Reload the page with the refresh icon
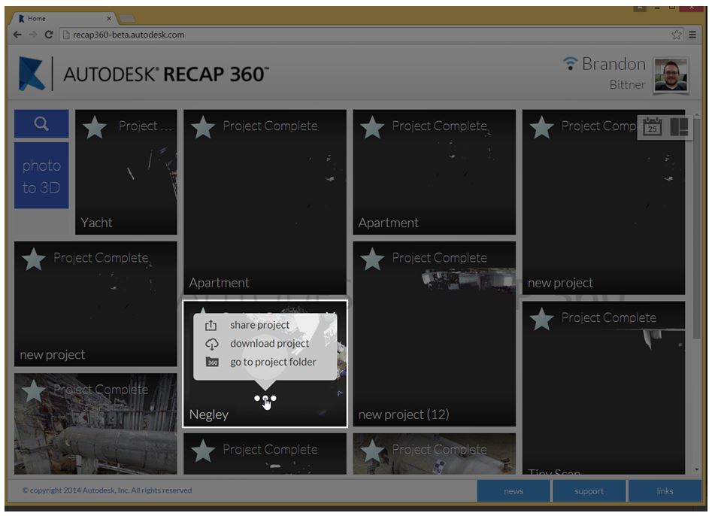712x516 pixels. (x=49, y=35)
